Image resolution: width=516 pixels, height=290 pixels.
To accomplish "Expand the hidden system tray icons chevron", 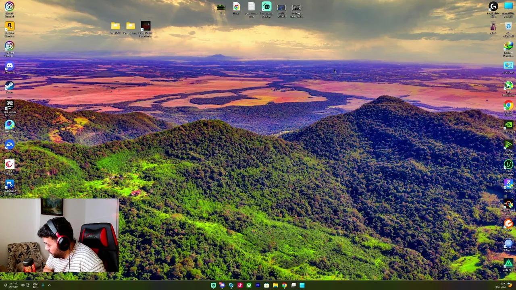I will pyautogui.click(x=49, y=285).
